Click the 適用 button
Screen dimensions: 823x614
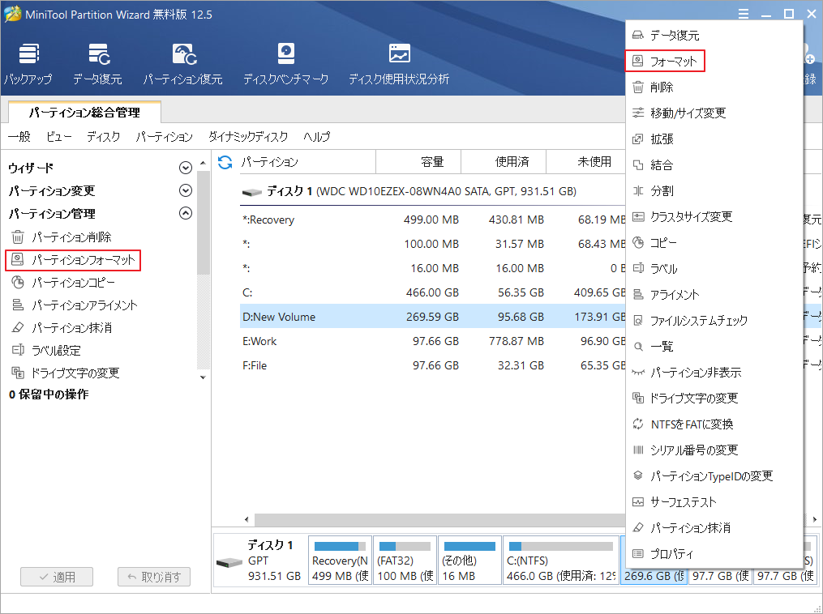(57, 578)
